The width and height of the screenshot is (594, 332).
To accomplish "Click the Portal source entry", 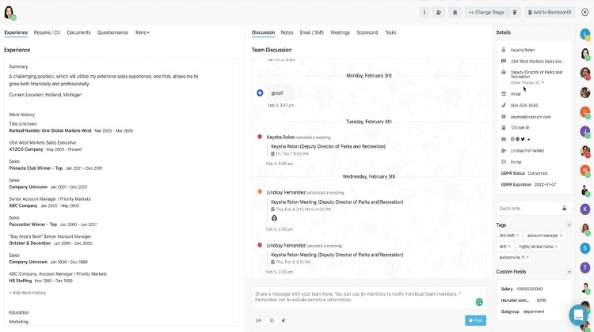I will pos(516,162).
